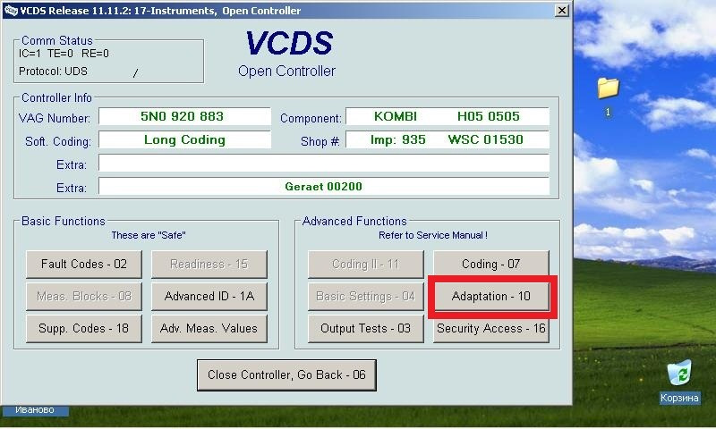Click the VCDS title bar icon
This screenshot has width=716, height=429.
point(10,10)
